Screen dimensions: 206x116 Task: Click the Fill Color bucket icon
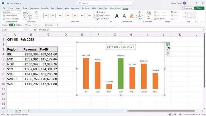46,25
